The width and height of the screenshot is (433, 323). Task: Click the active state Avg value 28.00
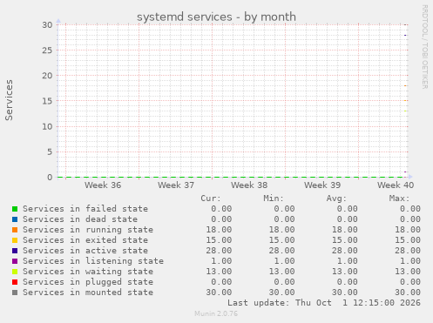tap(345, 251)
